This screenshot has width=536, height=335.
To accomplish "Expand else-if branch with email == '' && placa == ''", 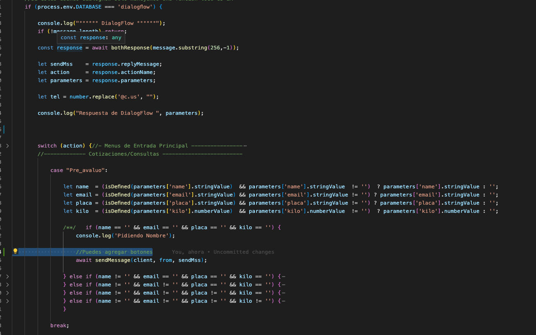I will [x=7, y=276].
